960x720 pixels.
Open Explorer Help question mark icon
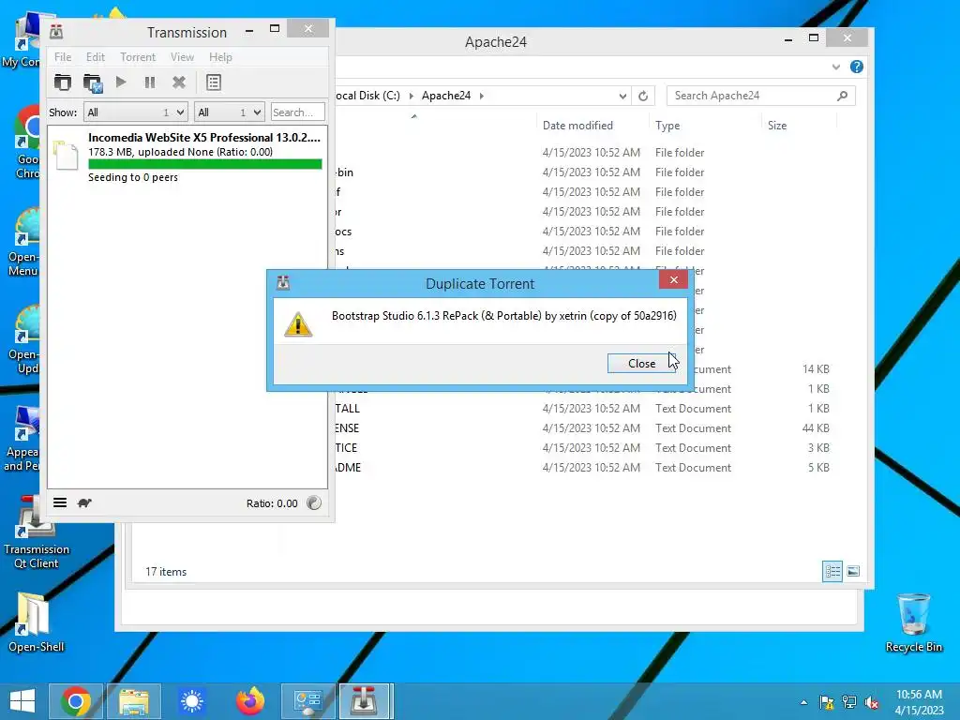tap(857, 67)
